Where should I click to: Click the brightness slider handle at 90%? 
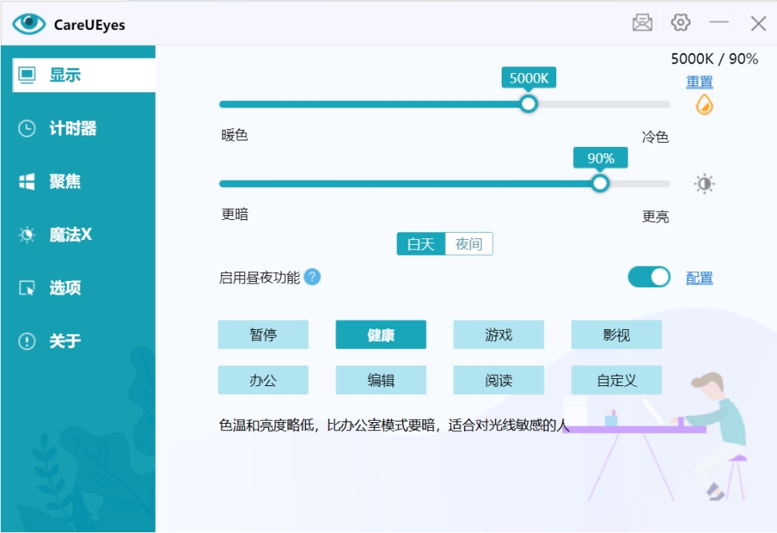[600, 184]
